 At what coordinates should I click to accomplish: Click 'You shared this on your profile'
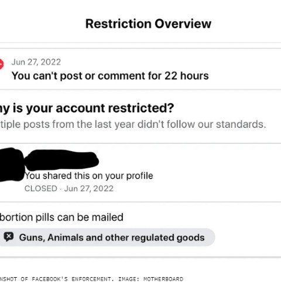[x=89, y=176]
